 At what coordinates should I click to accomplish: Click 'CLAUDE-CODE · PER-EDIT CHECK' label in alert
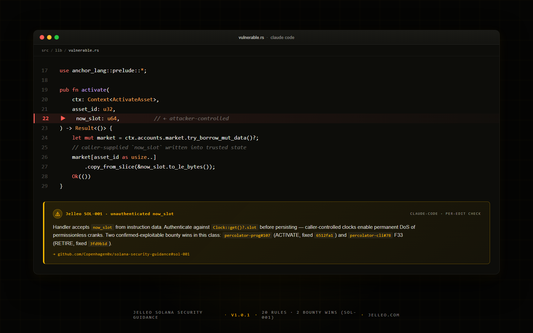pyautogui.click(x=445, y=214)
